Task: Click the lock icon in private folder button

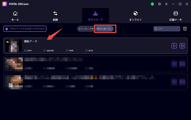Action: pyautogui.click(x=7, y=29)
